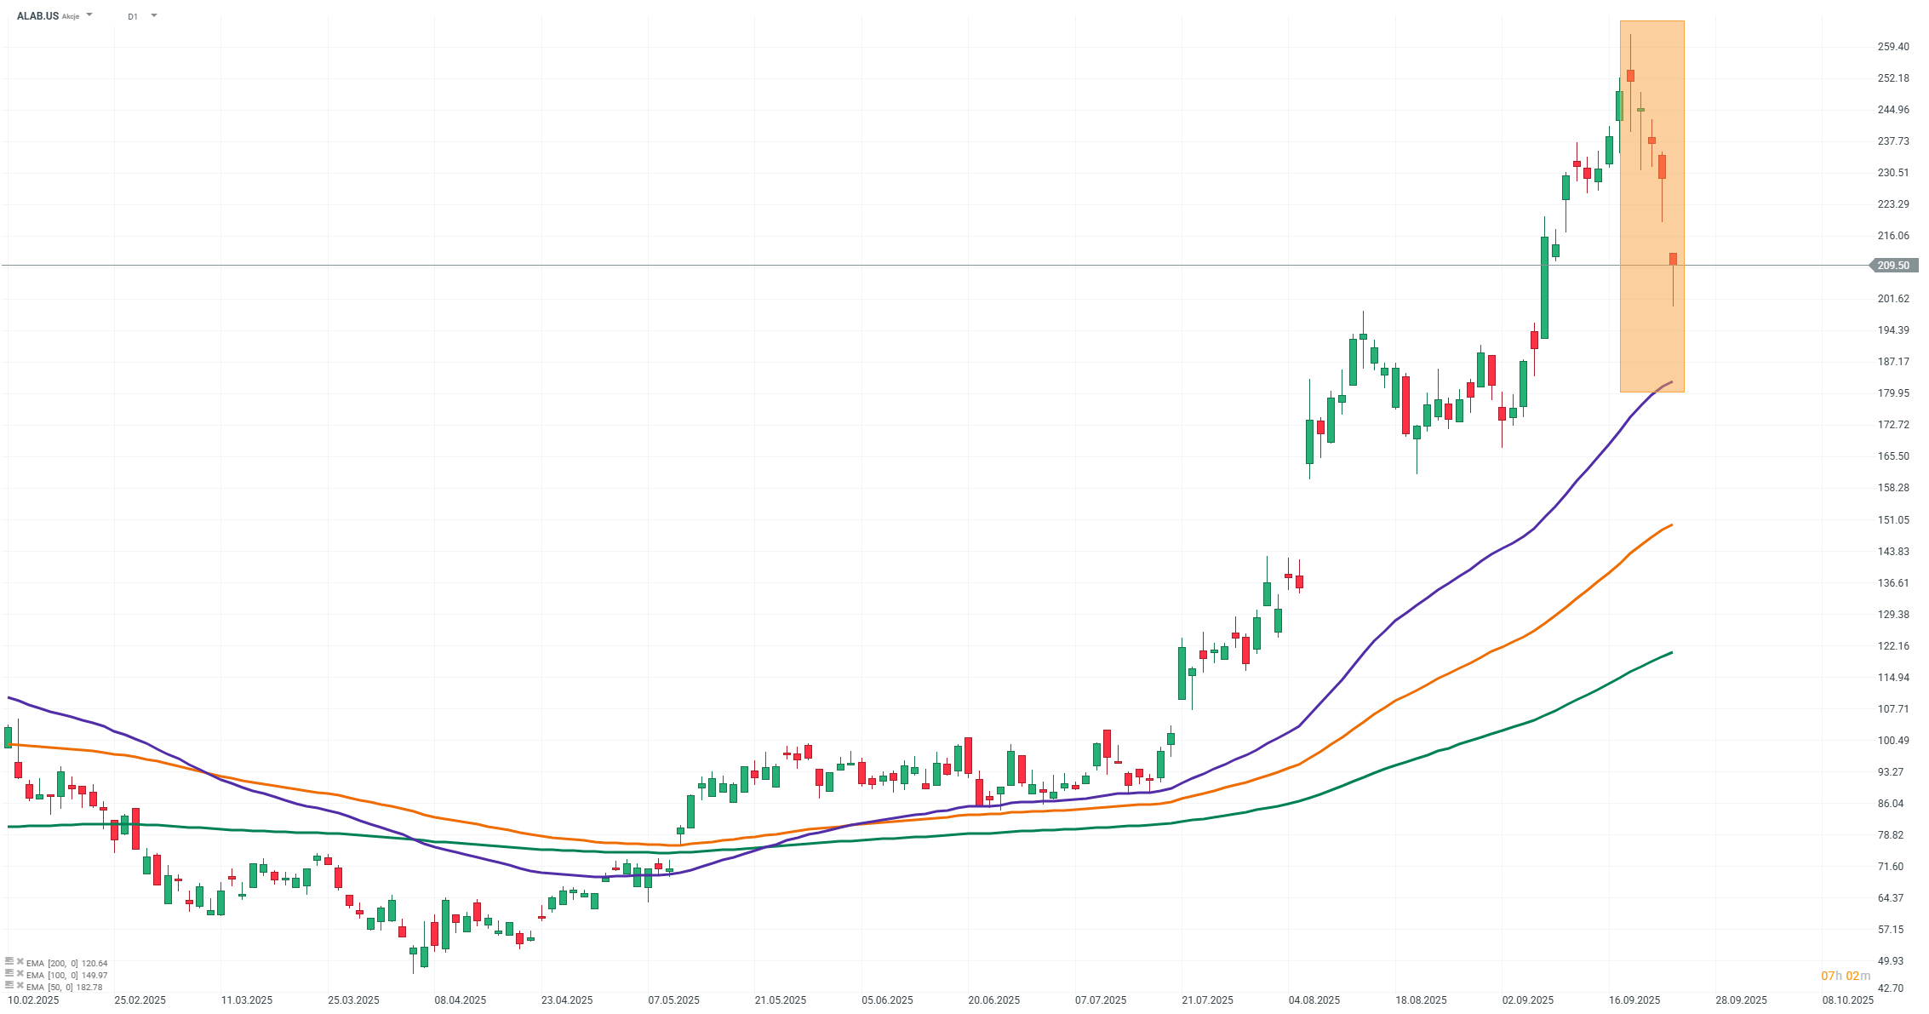Remove the EMA 200 indicator with X
This screenshot has width=1929, height=1014.
[20, 962]
